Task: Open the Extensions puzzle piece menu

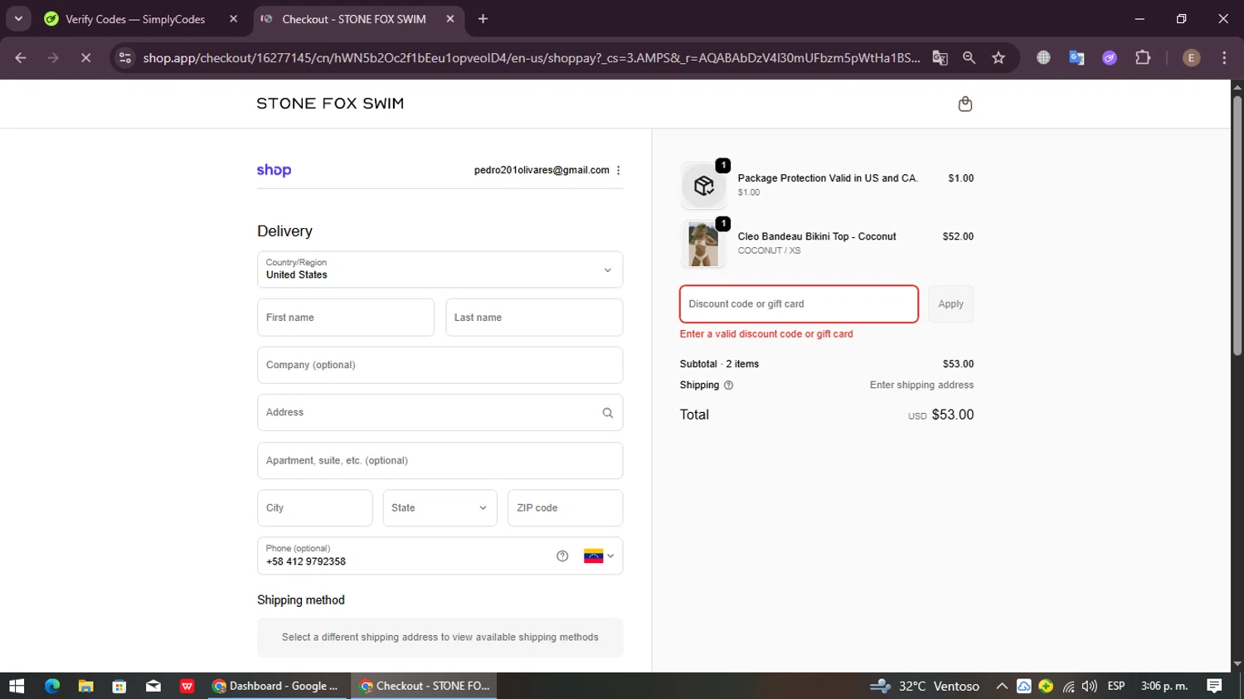Action: pos(1143,58)
